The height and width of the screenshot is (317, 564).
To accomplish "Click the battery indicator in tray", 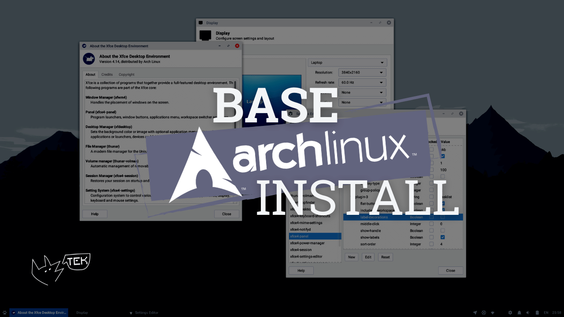I will [536, 313].
